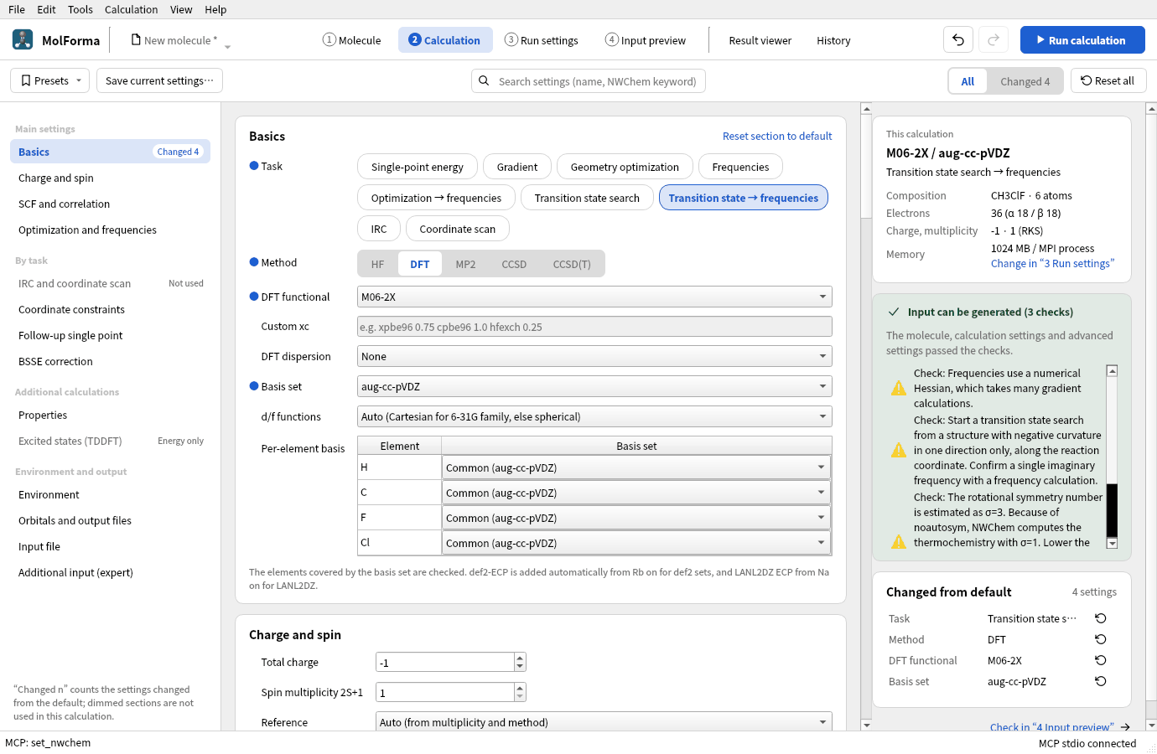Open the Calculation menu
This screenshot has height=754, width=1157.
click(x=131, y=9)
